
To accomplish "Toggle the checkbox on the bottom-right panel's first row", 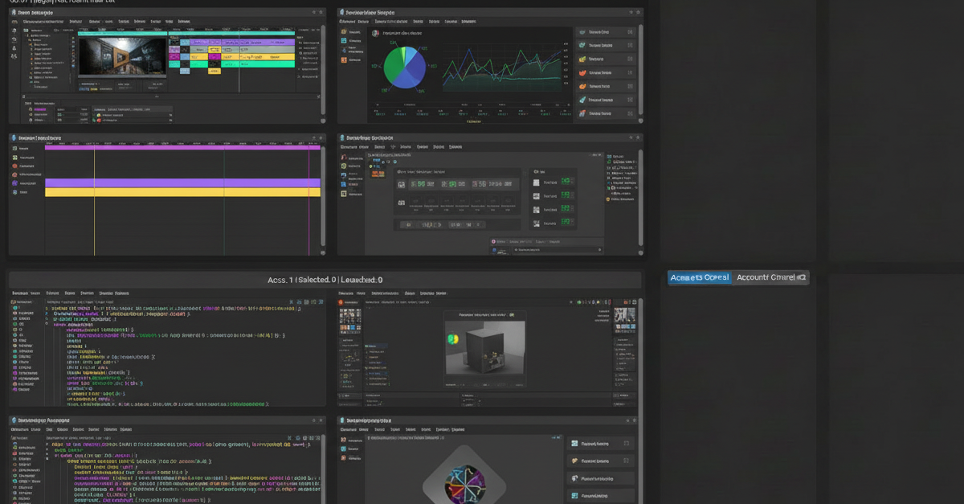I will [626, 444].
